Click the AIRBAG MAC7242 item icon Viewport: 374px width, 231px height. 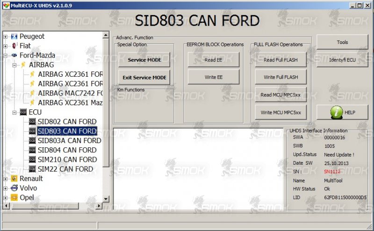32,94
